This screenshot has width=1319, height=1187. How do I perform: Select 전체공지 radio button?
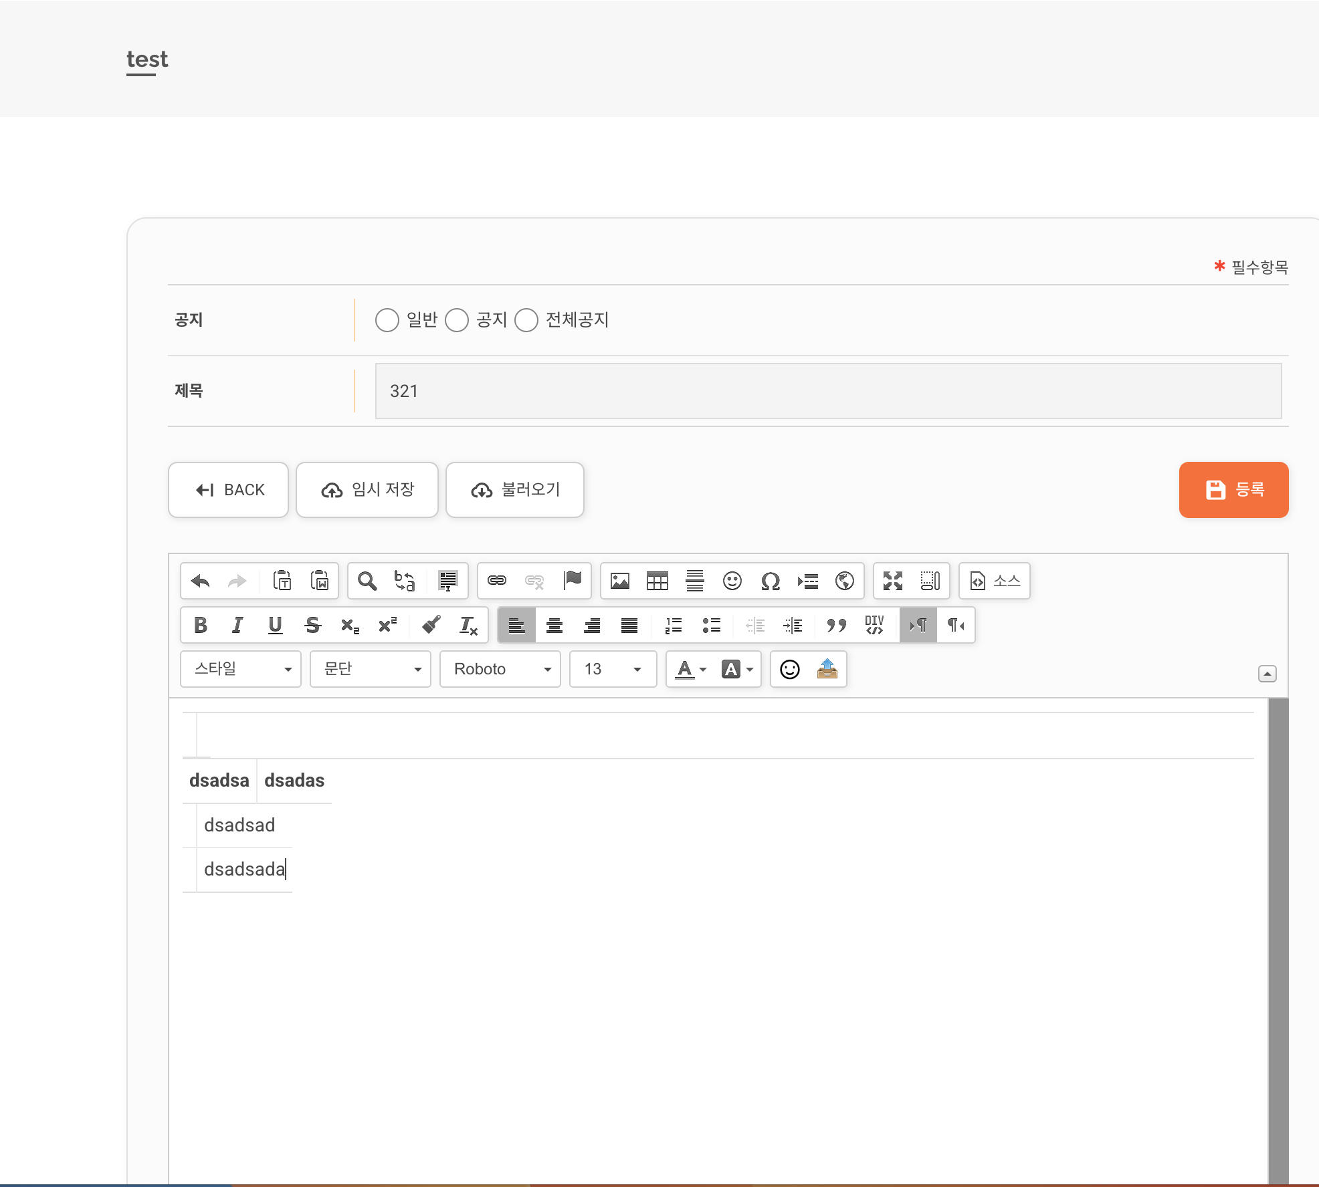tap(526, 319)
